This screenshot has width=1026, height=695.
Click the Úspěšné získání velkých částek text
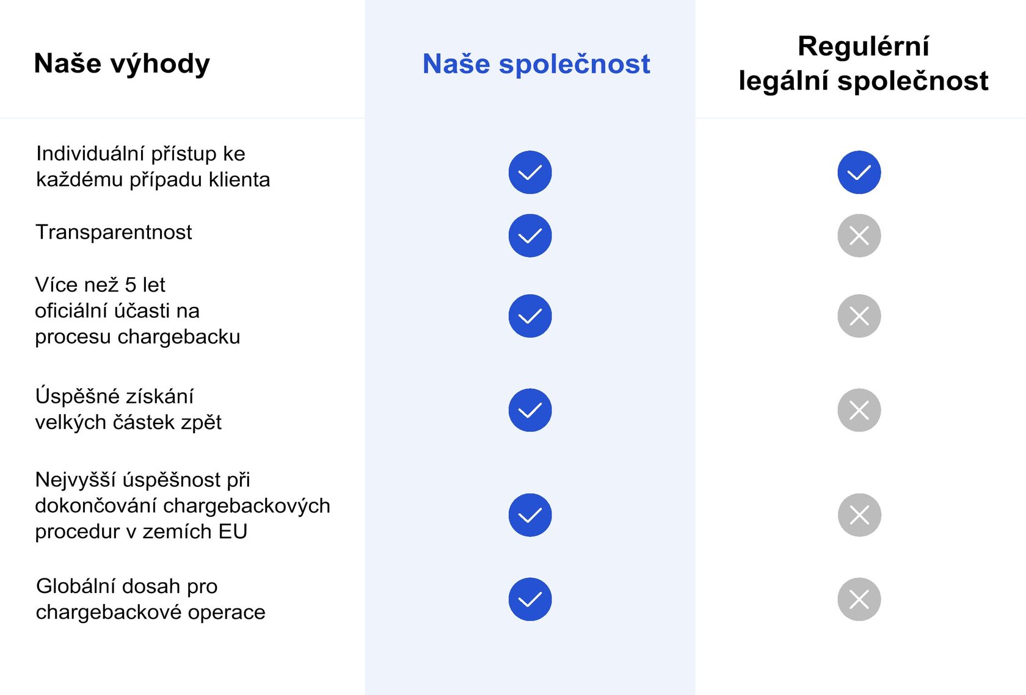tap(128, 409)
